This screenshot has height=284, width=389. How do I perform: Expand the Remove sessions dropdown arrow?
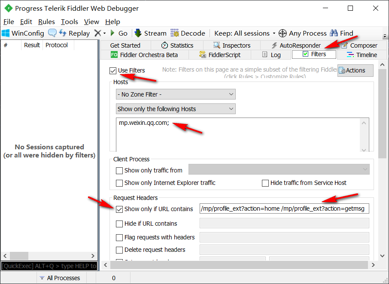tap(104, 33)
